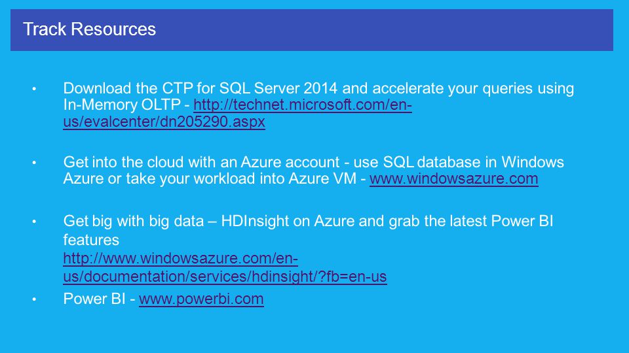Click the bullet before Download the CTP
The image size is (629, 353).
pyautogui.click(x=35, y=89)
